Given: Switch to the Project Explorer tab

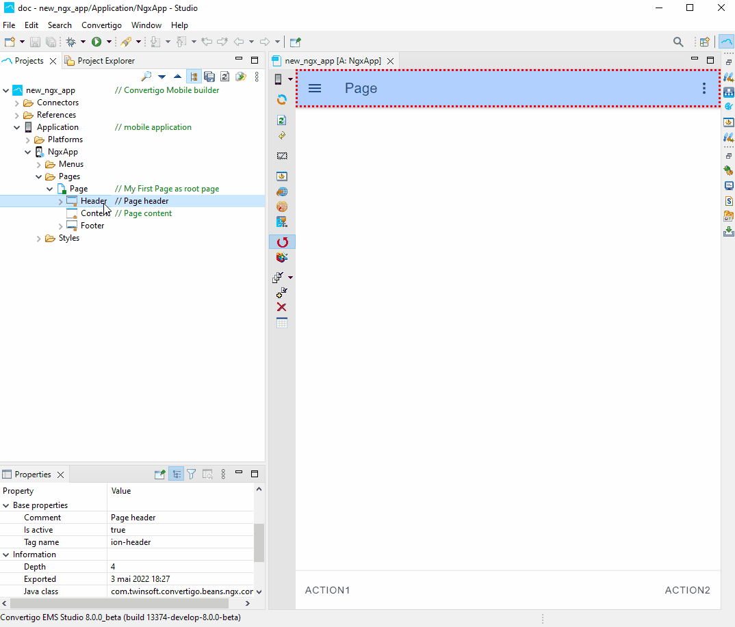Looking at the screenshot, I should (100, 61).
